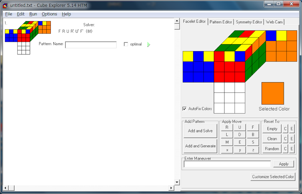The height and width of the screenshot is (194, 302).
Task: Click the Add and Generate button
Action: click(x=200, y=146)
